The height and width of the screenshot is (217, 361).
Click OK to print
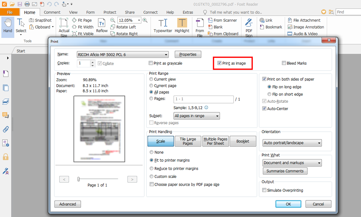click(x=288, y=204)
